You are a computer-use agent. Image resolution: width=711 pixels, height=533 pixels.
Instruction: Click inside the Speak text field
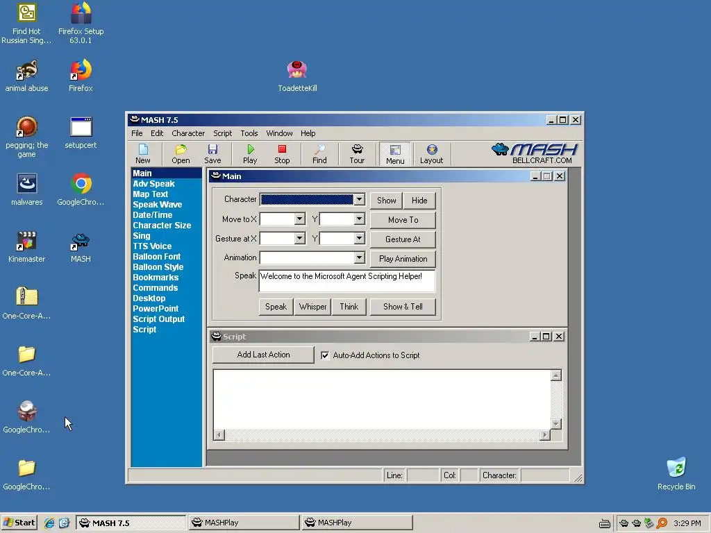(347, 281)
